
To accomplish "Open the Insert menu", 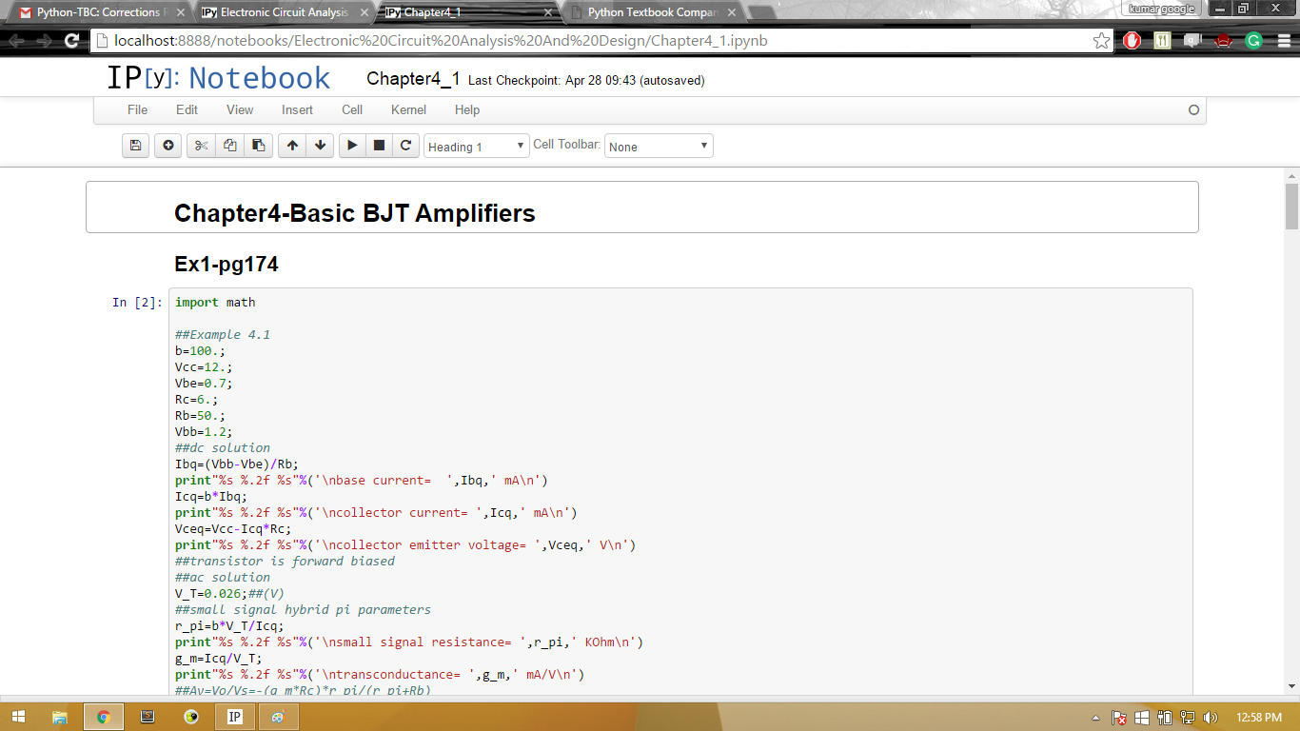I will click(x=297, y=109).
